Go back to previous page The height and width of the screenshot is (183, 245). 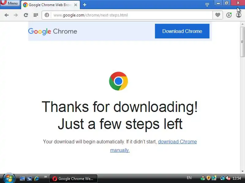pyautogui.click(x=6, y=15)
